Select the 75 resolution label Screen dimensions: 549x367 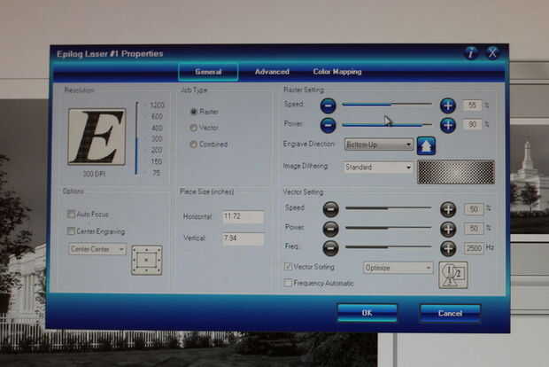tap(156, 173)
